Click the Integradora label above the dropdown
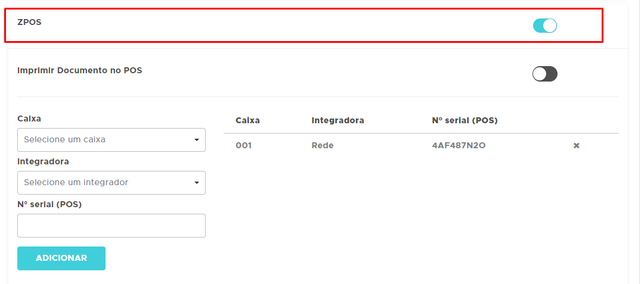 (43, 161)
